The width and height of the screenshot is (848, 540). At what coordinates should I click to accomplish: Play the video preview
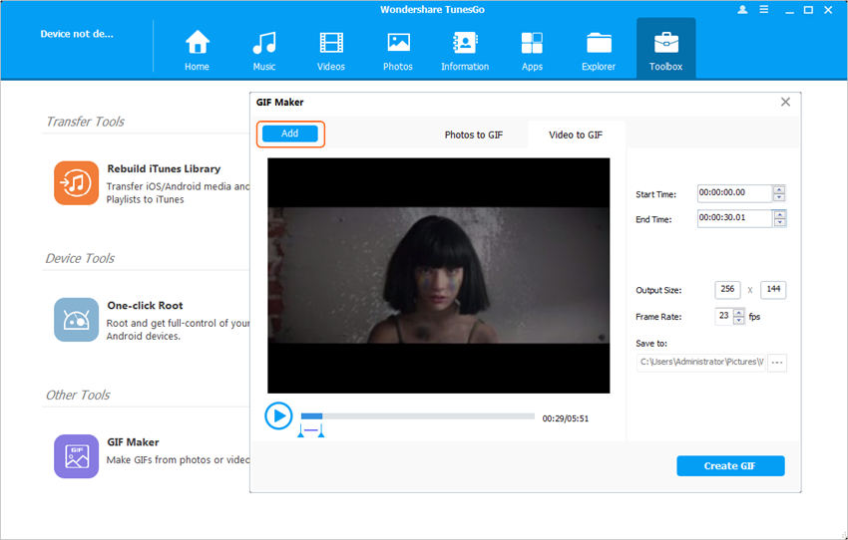tap(278, 416)
